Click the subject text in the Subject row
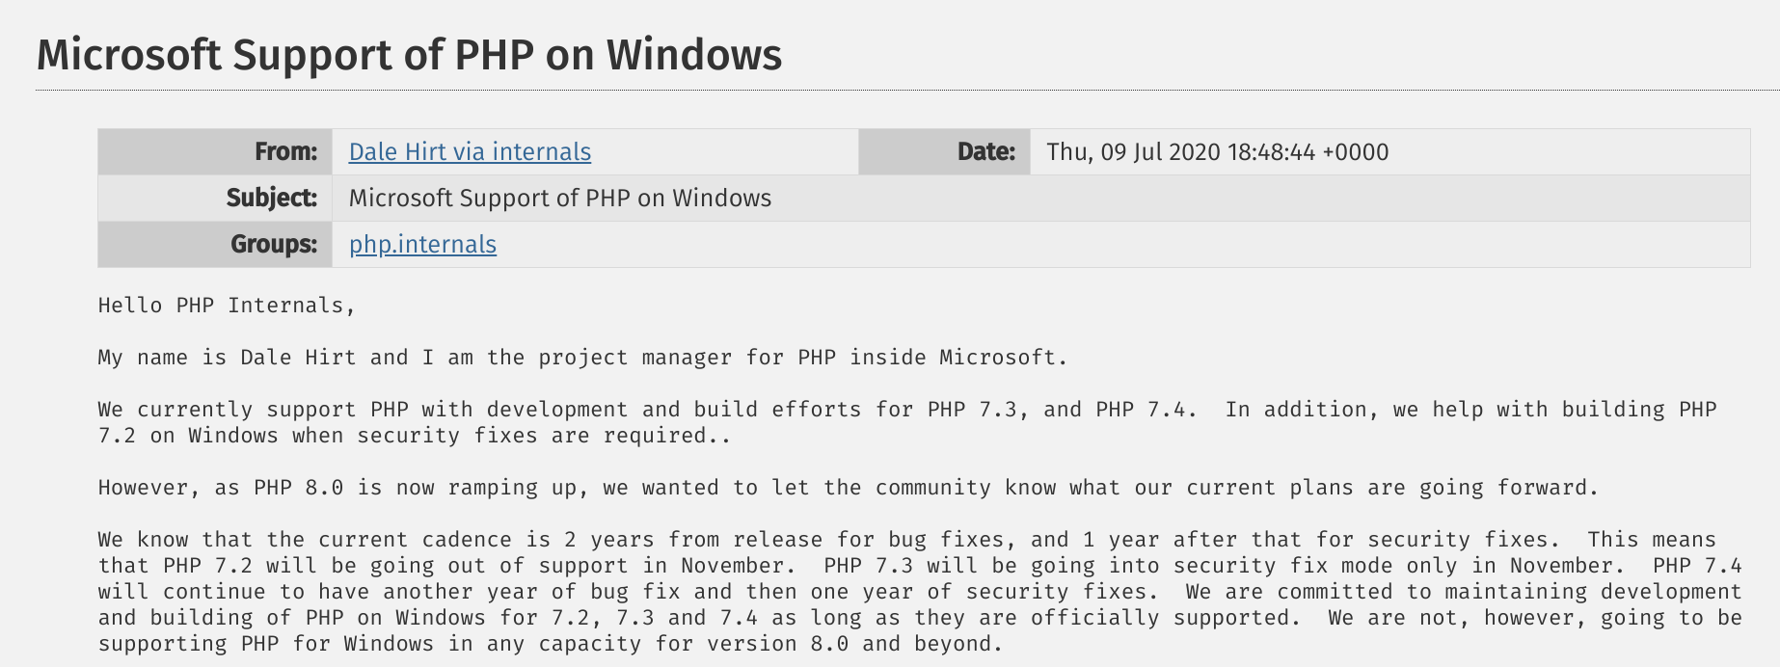Image resolution: width=1780 pixels, height=667 pixels. 559,199
